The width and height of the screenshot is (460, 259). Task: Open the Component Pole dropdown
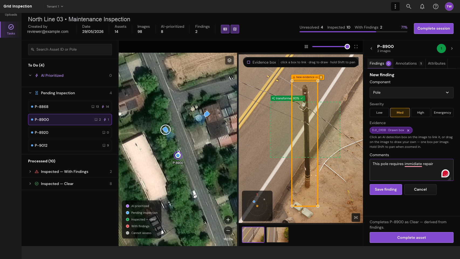411,92
